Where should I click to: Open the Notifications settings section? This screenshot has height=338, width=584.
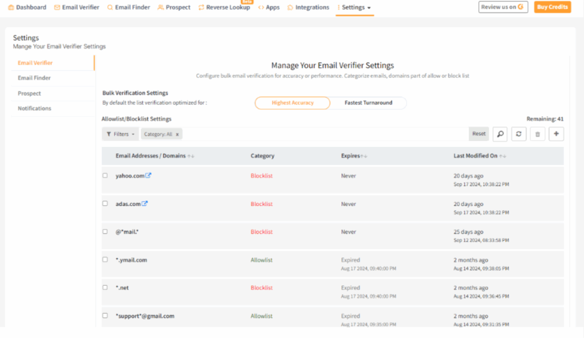[34, 108]
